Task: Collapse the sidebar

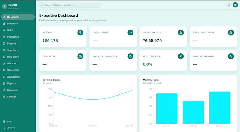Action: click(x=9, y=128)
